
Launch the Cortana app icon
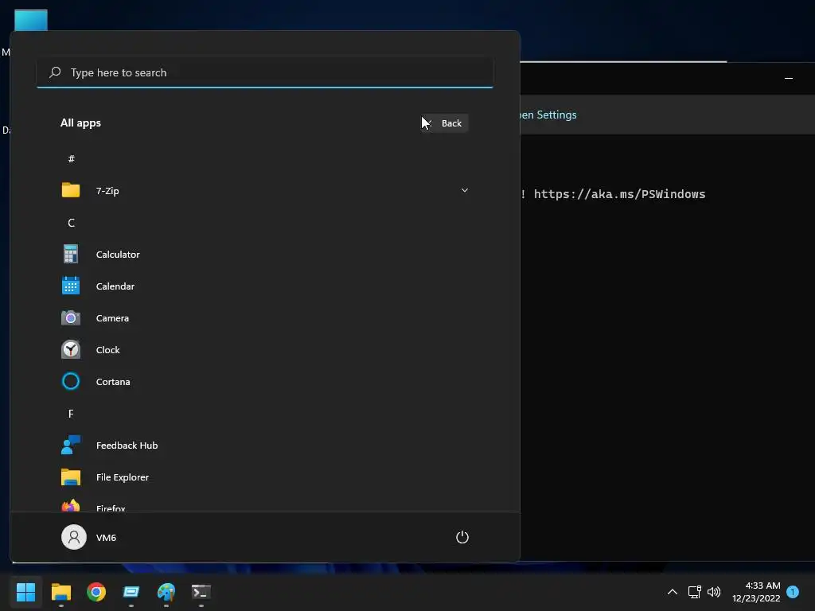[71, 381]
